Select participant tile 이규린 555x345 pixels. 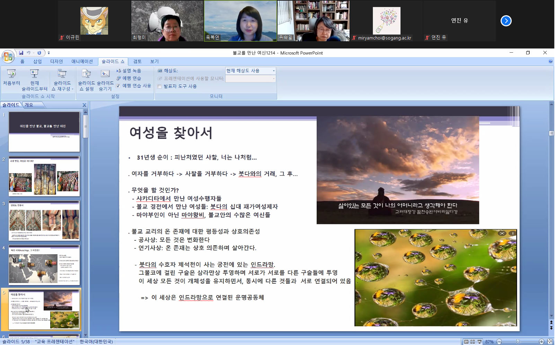pos(94,21)
